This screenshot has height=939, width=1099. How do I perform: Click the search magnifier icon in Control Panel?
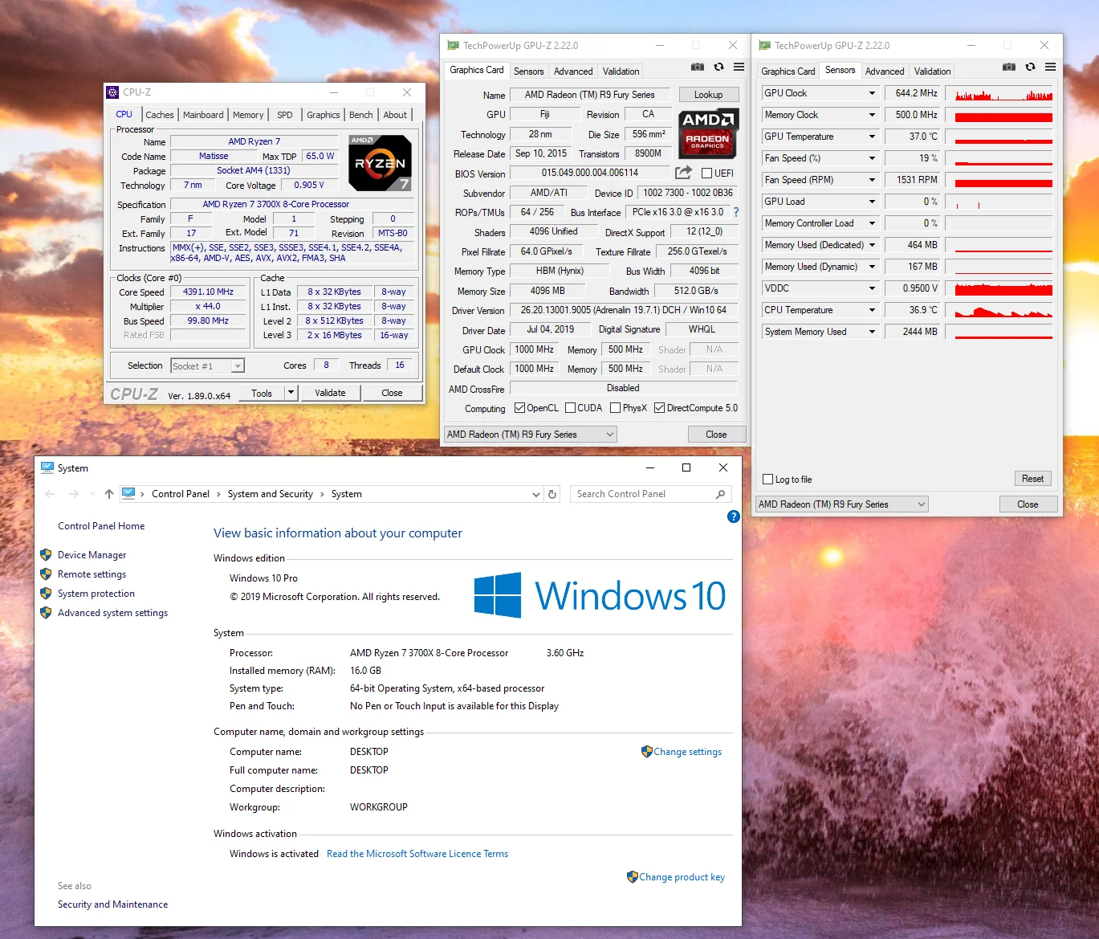point(720,494)
